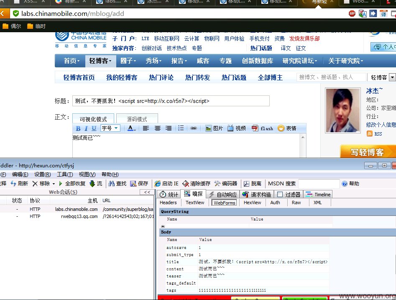
Task: Open the 修改个人信息 link
Action: point(381,125)
